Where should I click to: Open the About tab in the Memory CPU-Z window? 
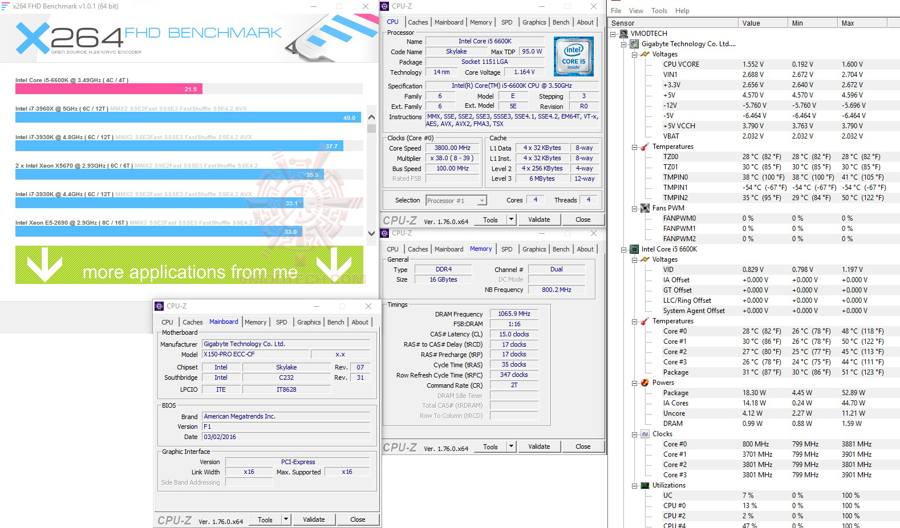pyautogui.click(x=585, y=249)
